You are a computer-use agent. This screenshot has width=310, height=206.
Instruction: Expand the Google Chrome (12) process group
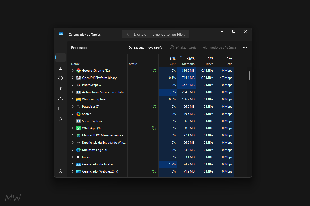73,71
